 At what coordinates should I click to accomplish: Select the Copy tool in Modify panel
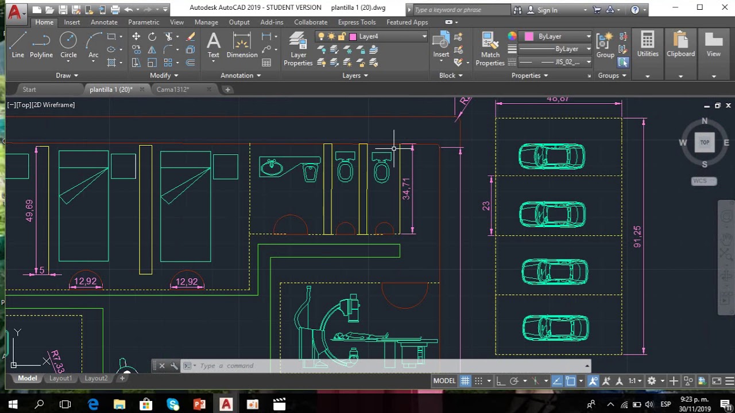(136, 49)
